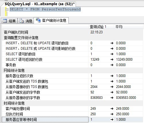The width and height of the screenshot is (144, 123).
Task: Click the 8369583.0000 average value
Action: click(x=126, y=98)
